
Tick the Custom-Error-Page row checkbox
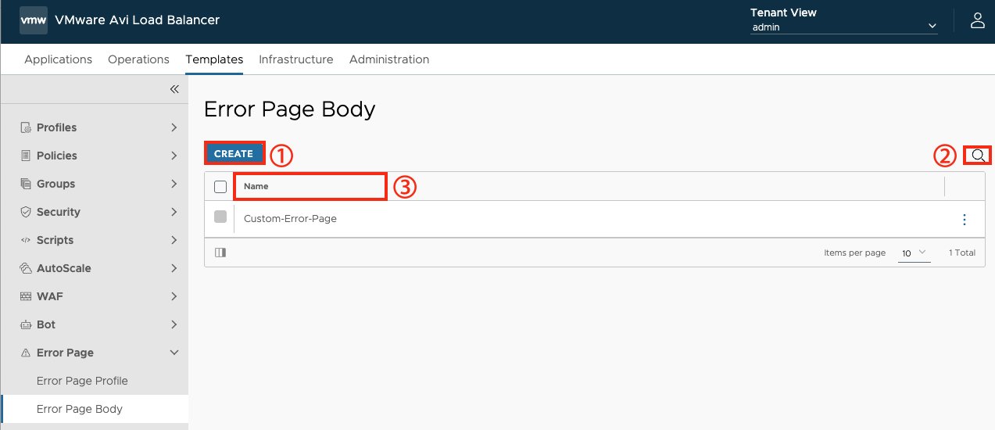[220, 217]
